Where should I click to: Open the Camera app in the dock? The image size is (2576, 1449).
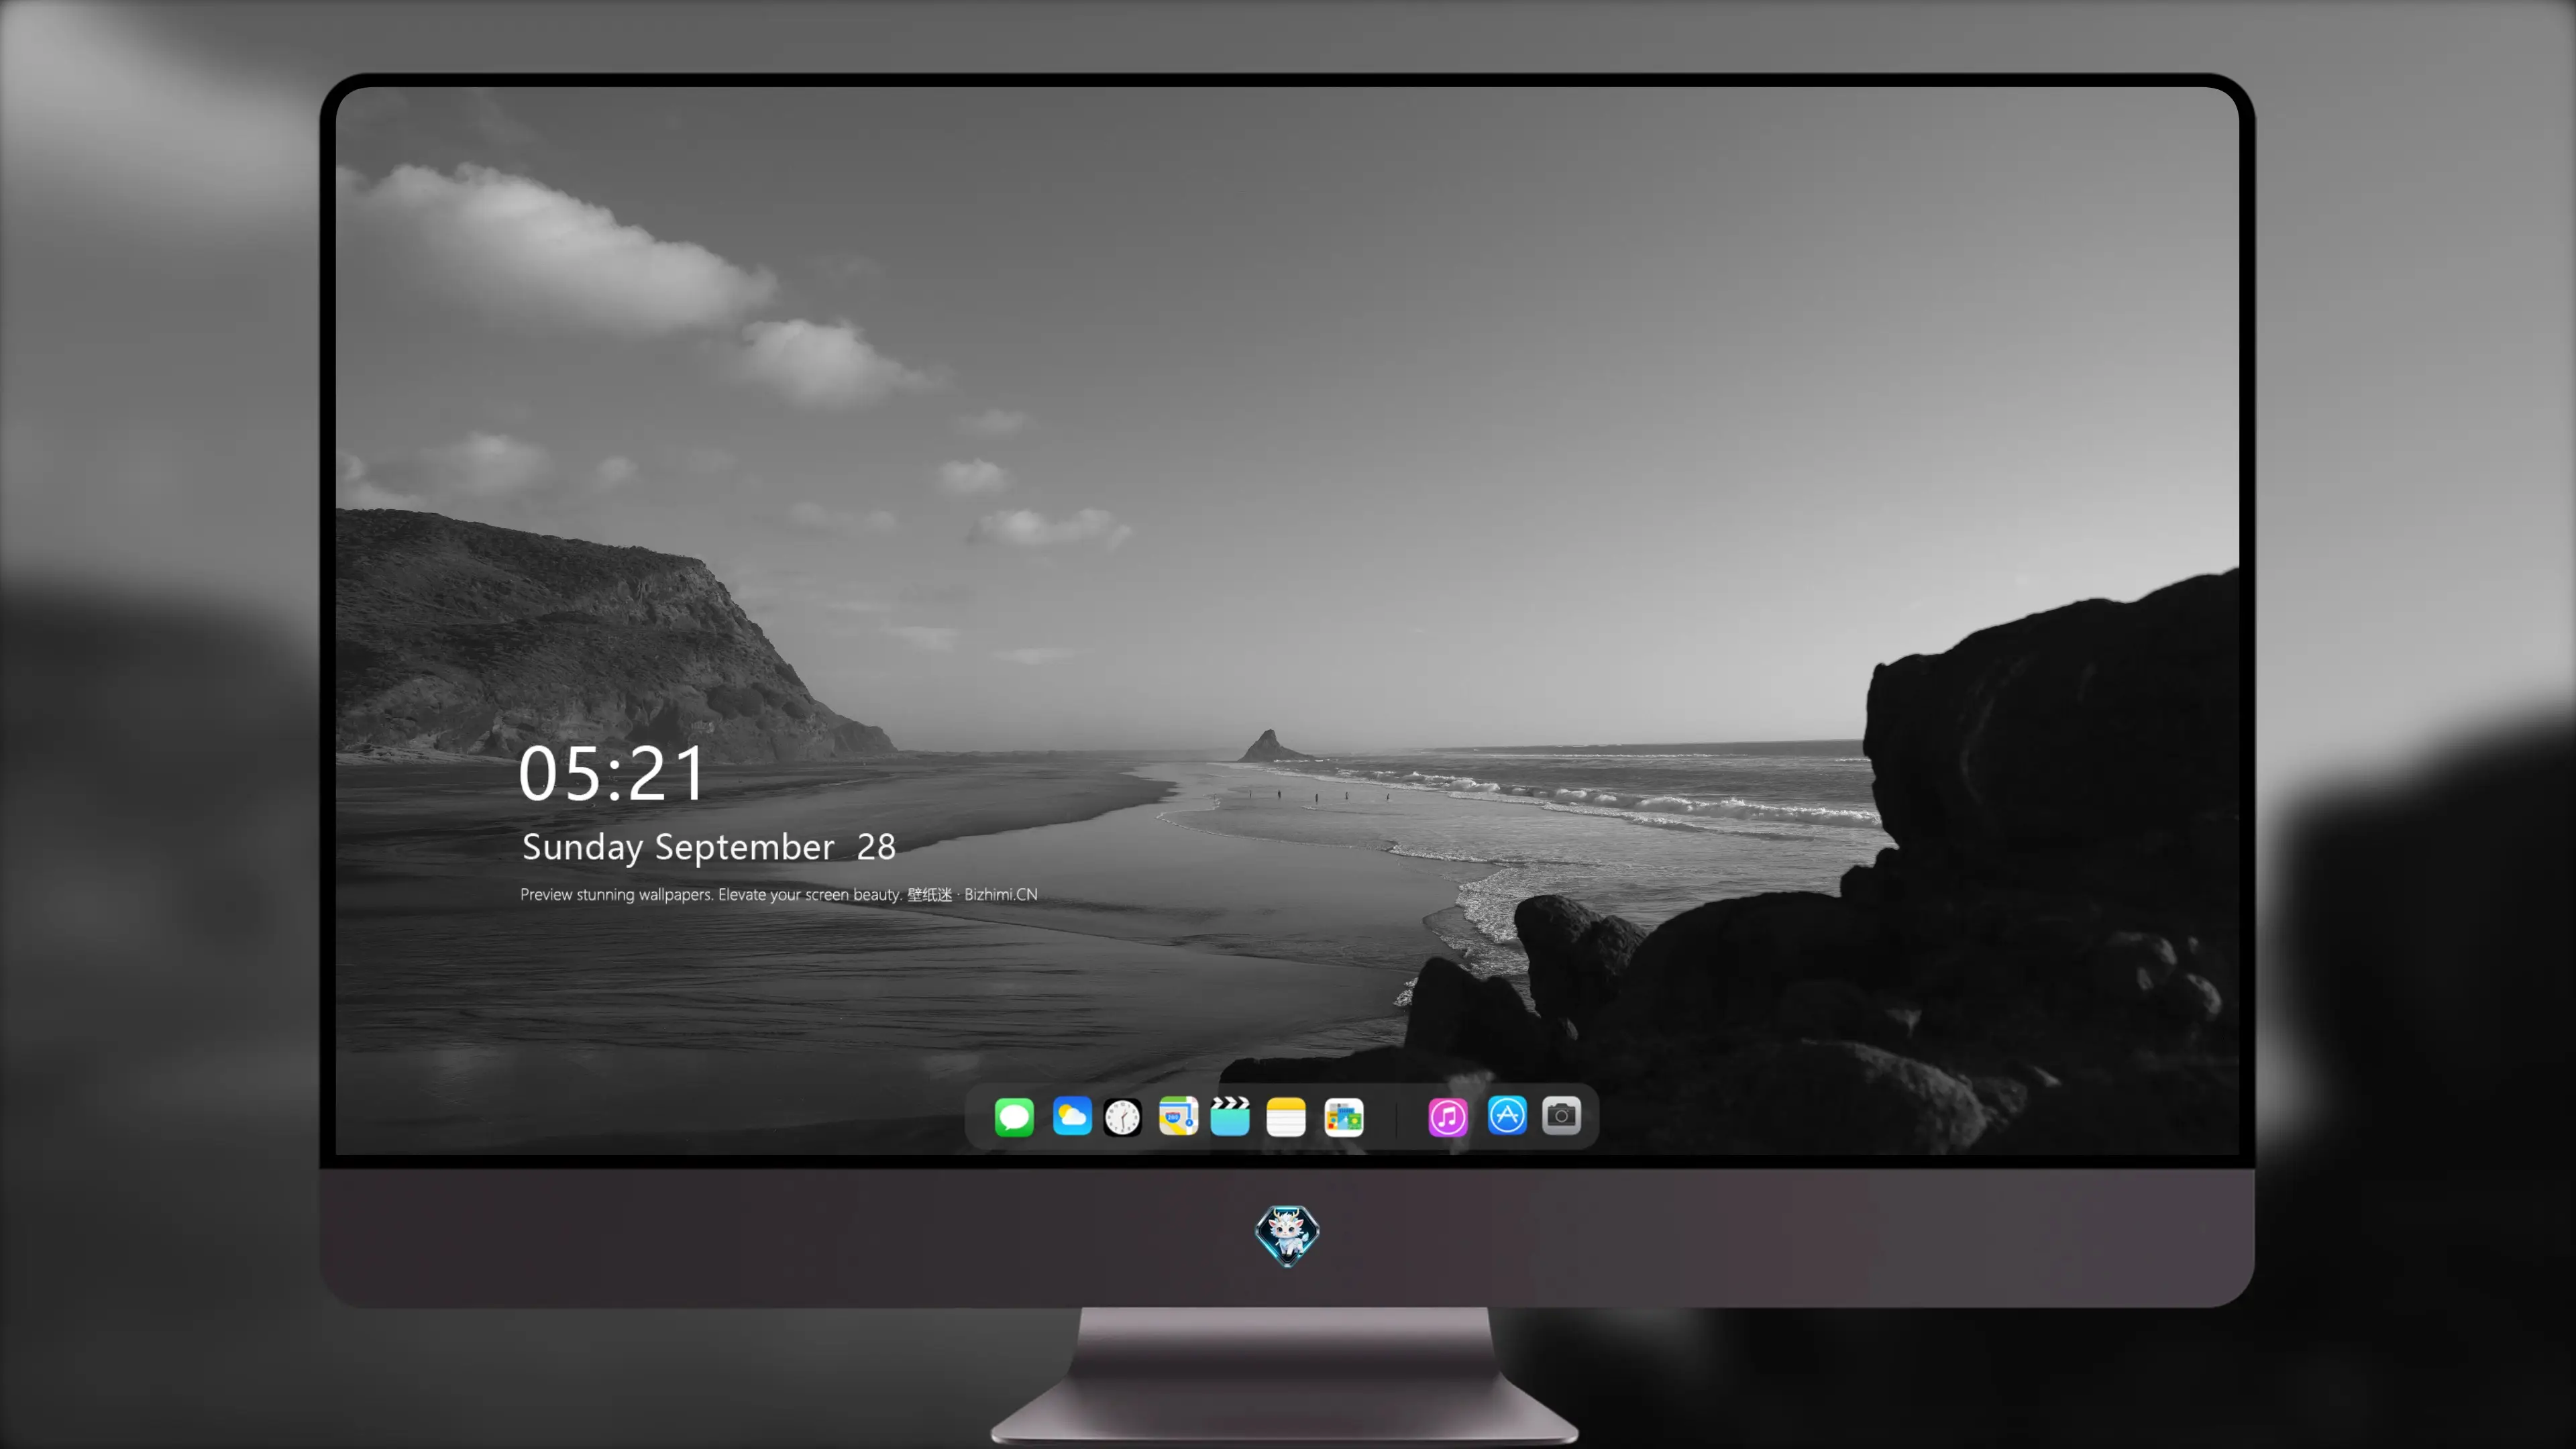tap(1561, 1116)
